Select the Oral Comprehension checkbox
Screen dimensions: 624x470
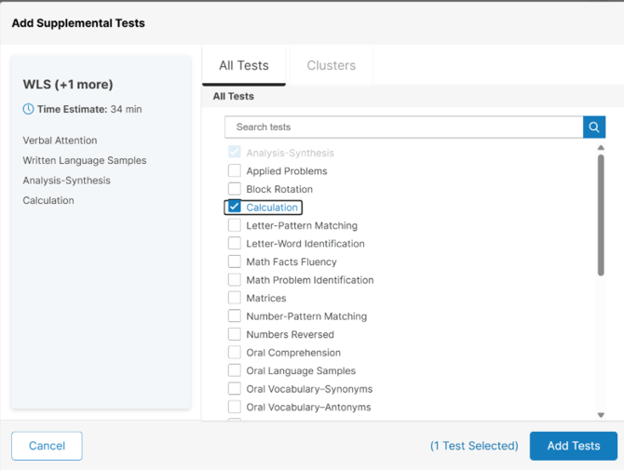tap(235, 353)
